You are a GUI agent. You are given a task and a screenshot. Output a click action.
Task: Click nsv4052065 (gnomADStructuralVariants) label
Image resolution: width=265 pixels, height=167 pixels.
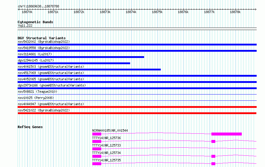pos(51,79)
